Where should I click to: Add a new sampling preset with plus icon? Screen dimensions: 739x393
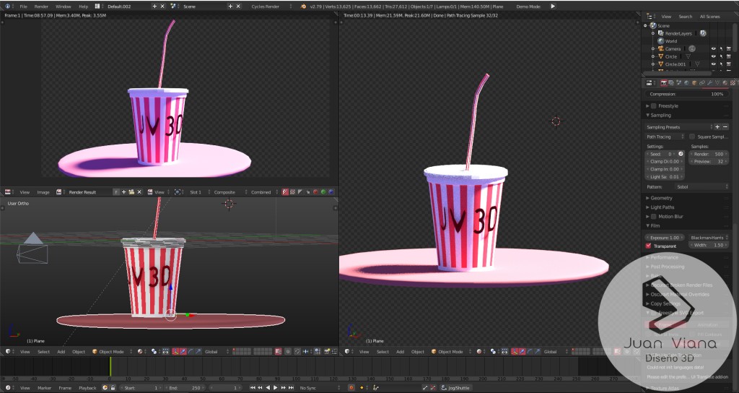[717, 127]
